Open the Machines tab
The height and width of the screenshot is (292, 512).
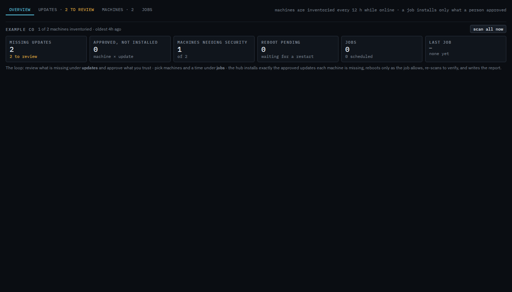[x=118, y=10]
